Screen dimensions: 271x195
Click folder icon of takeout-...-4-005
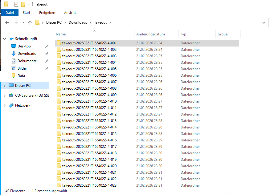59,69
